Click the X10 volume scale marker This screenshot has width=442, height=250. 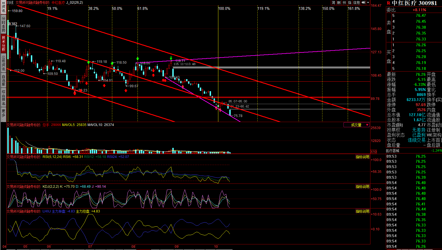click(374, 152)
